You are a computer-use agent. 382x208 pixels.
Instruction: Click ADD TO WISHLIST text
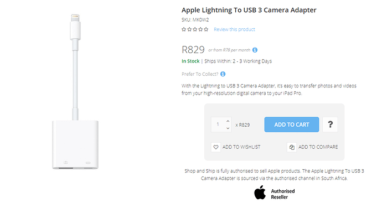[241, 147]
